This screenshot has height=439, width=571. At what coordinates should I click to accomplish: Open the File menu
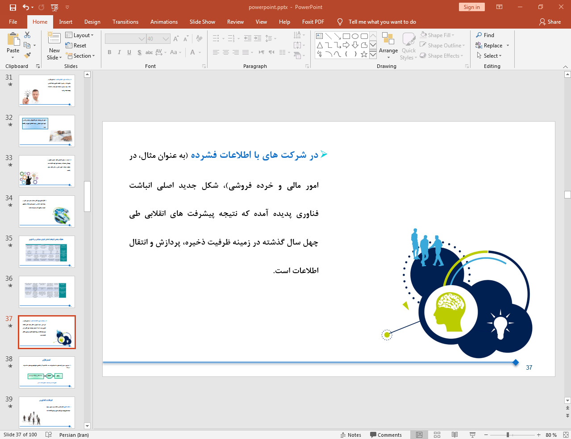coord(13,22)
